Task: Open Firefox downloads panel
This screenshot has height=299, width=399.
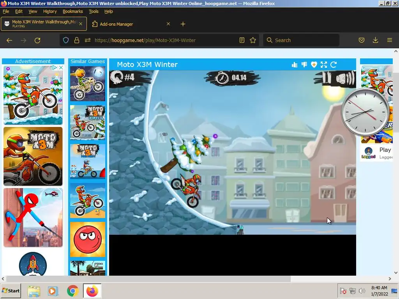Action: tap(375, 40)
